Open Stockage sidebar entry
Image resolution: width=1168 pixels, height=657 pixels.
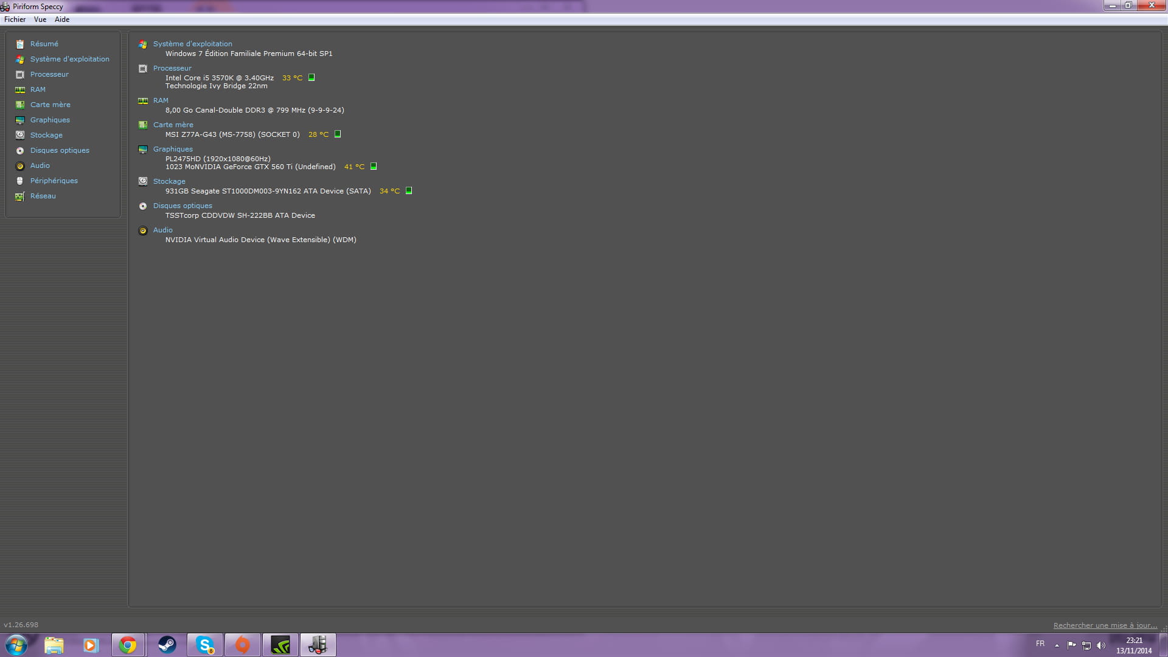coord(46,135)
